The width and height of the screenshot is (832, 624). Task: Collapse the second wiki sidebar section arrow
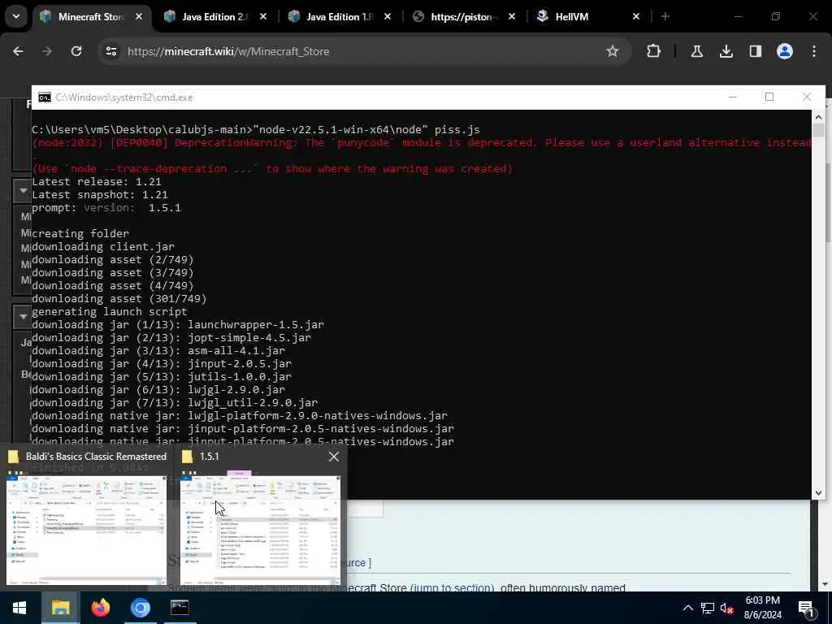click(23, 316)
